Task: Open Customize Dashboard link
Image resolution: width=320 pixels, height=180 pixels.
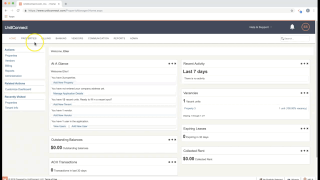Action: click(x=18, y=89)
